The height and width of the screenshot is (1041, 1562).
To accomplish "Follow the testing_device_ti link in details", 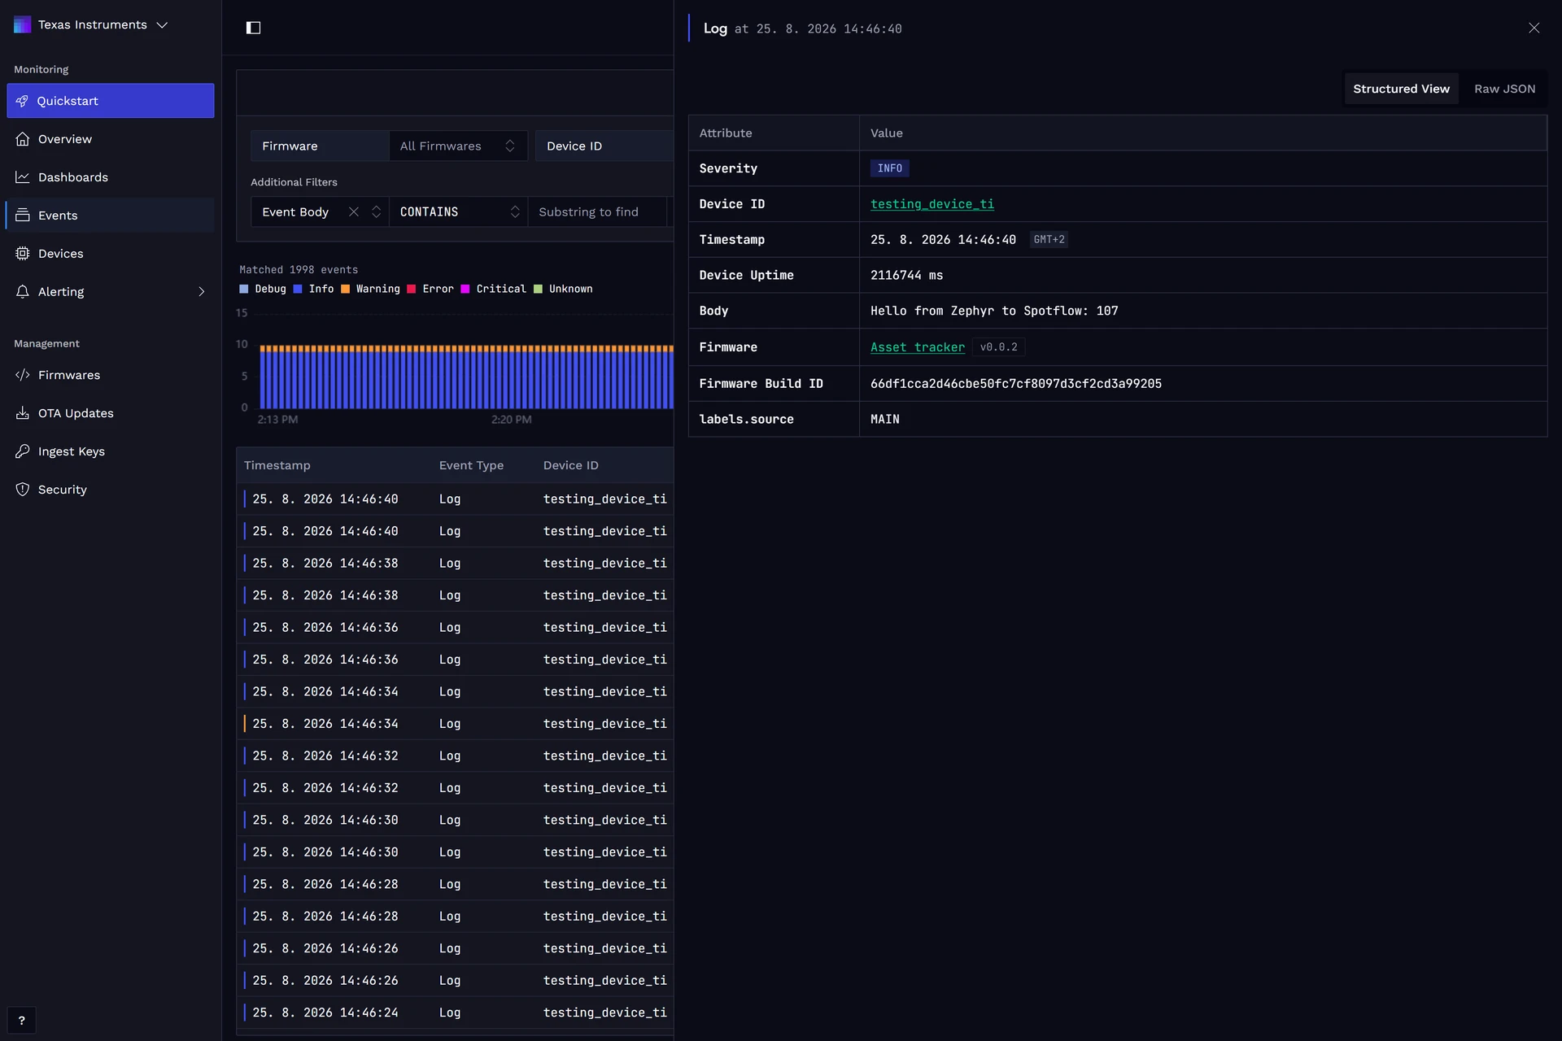I will pos(932,204).
